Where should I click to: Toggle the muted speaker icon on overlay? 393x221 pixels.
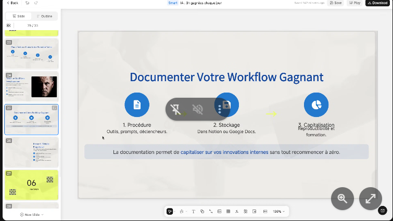197,109
